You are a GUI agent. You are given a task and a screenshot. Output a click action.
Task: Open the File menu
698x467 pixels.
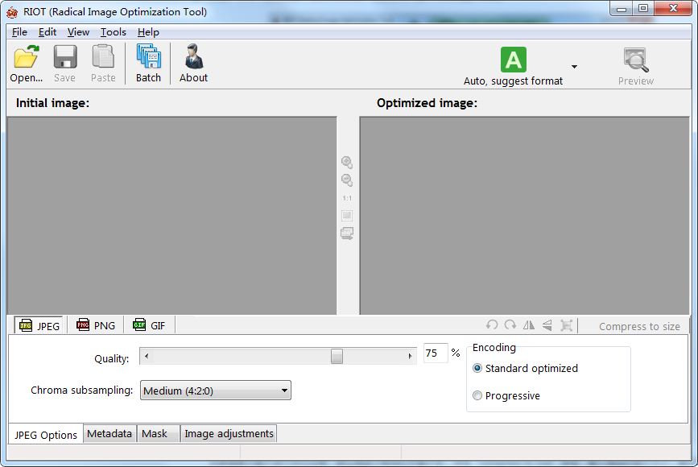click(x=19, y=32)
